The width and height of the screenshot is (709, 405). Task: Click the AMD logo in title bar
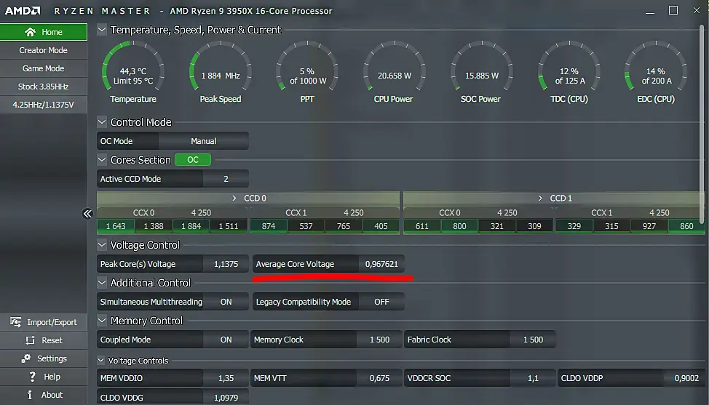point(23,10)
